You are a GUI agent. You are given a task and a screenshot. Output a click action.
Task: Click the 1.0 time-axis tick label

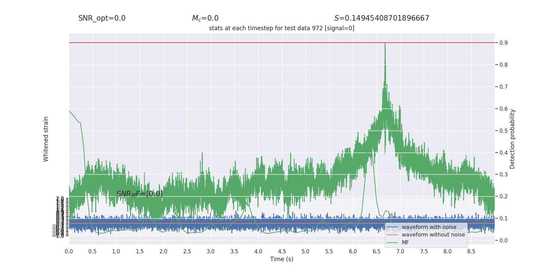point(116,252)
